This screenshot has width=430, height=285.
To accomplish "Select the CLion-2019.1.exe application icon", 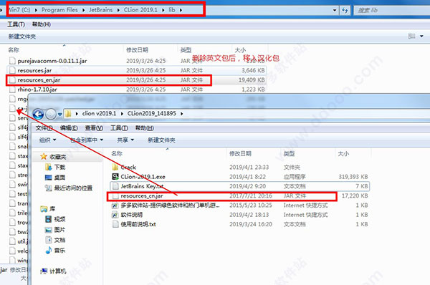I will click(x=115, y=176).
